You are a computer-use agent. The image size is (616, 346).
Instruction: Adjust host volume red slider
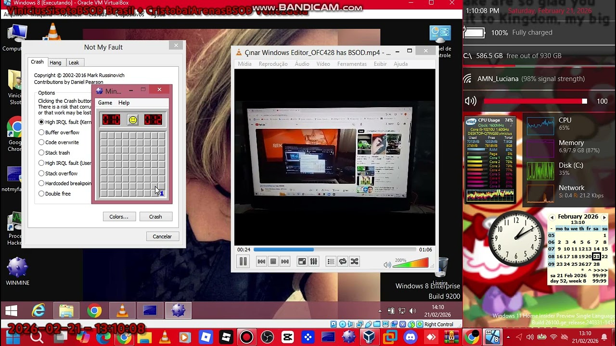535,101
